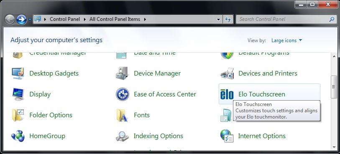Click the Display link
Viewport: 340px width, 154px height.
pyautogui.click(x=40, y=94)
